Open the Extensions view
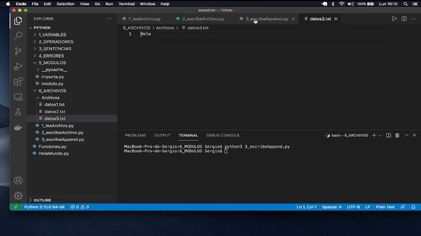The width and height of the screenshot is (421, 236). pyautogui.click(x=18, y=81)
